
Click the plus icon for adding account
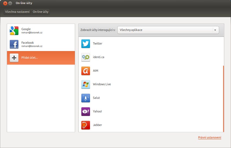coord(14,58)
